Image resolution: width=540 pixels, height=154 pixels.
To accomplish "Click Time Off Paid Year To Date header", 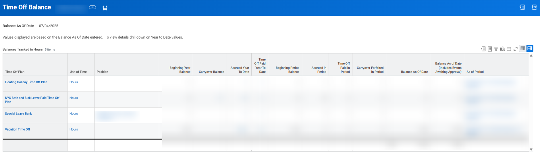I will point(260,65).
